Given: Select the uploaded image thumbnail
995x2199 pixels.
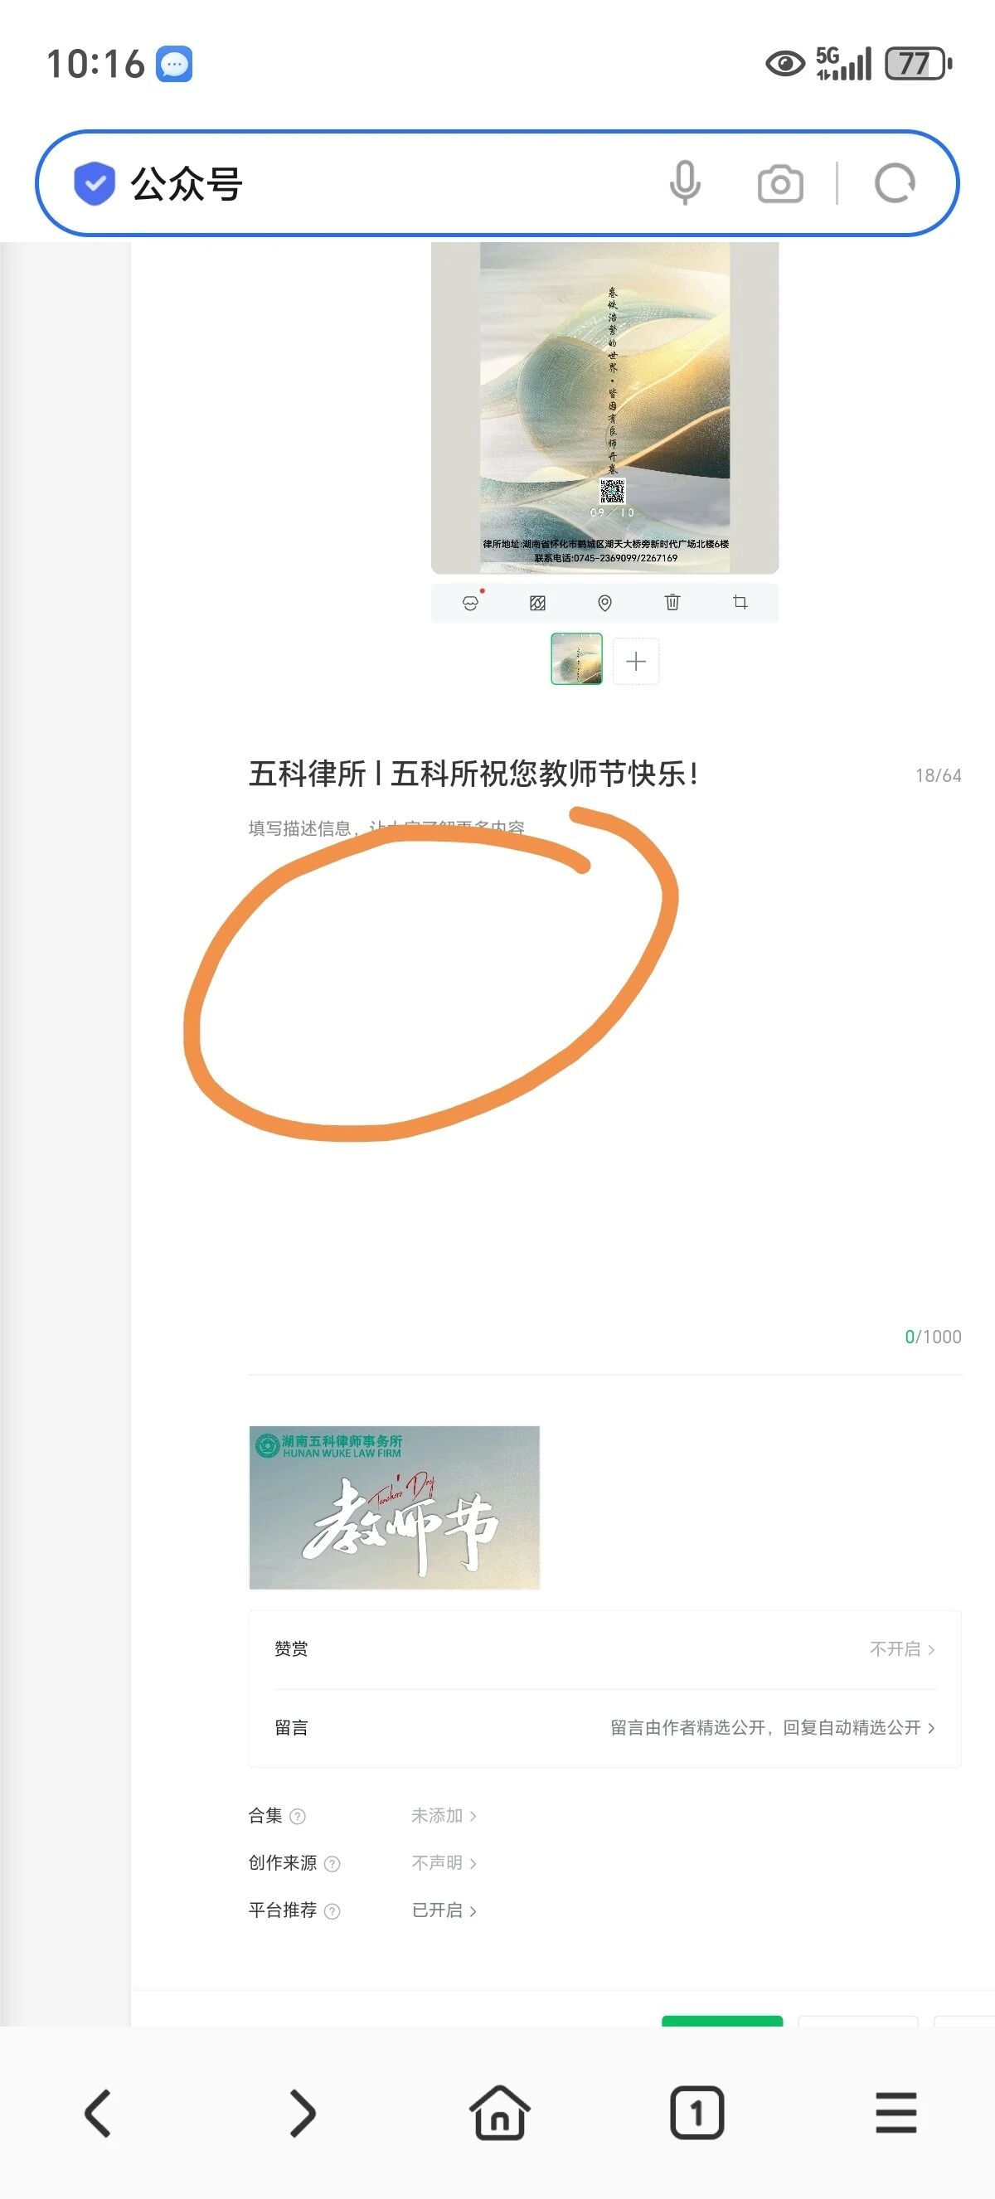Looking at the screenshot, I should coord(577,659).
